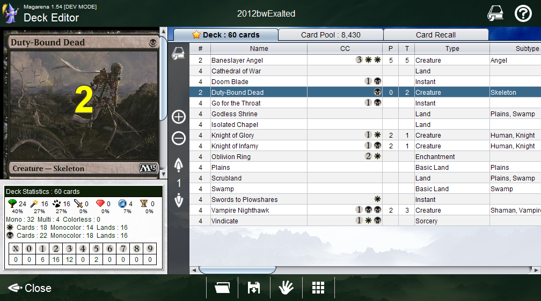Sort cards by the CC column header
The image size is (541, 301).
point(345,49)
